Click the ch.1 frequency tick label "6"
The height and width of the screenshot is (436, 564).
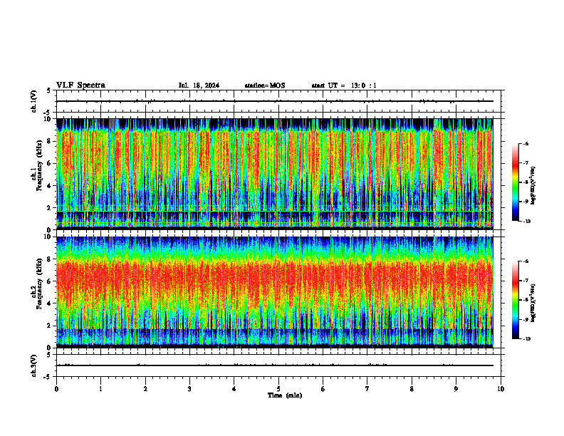[49, 163]
